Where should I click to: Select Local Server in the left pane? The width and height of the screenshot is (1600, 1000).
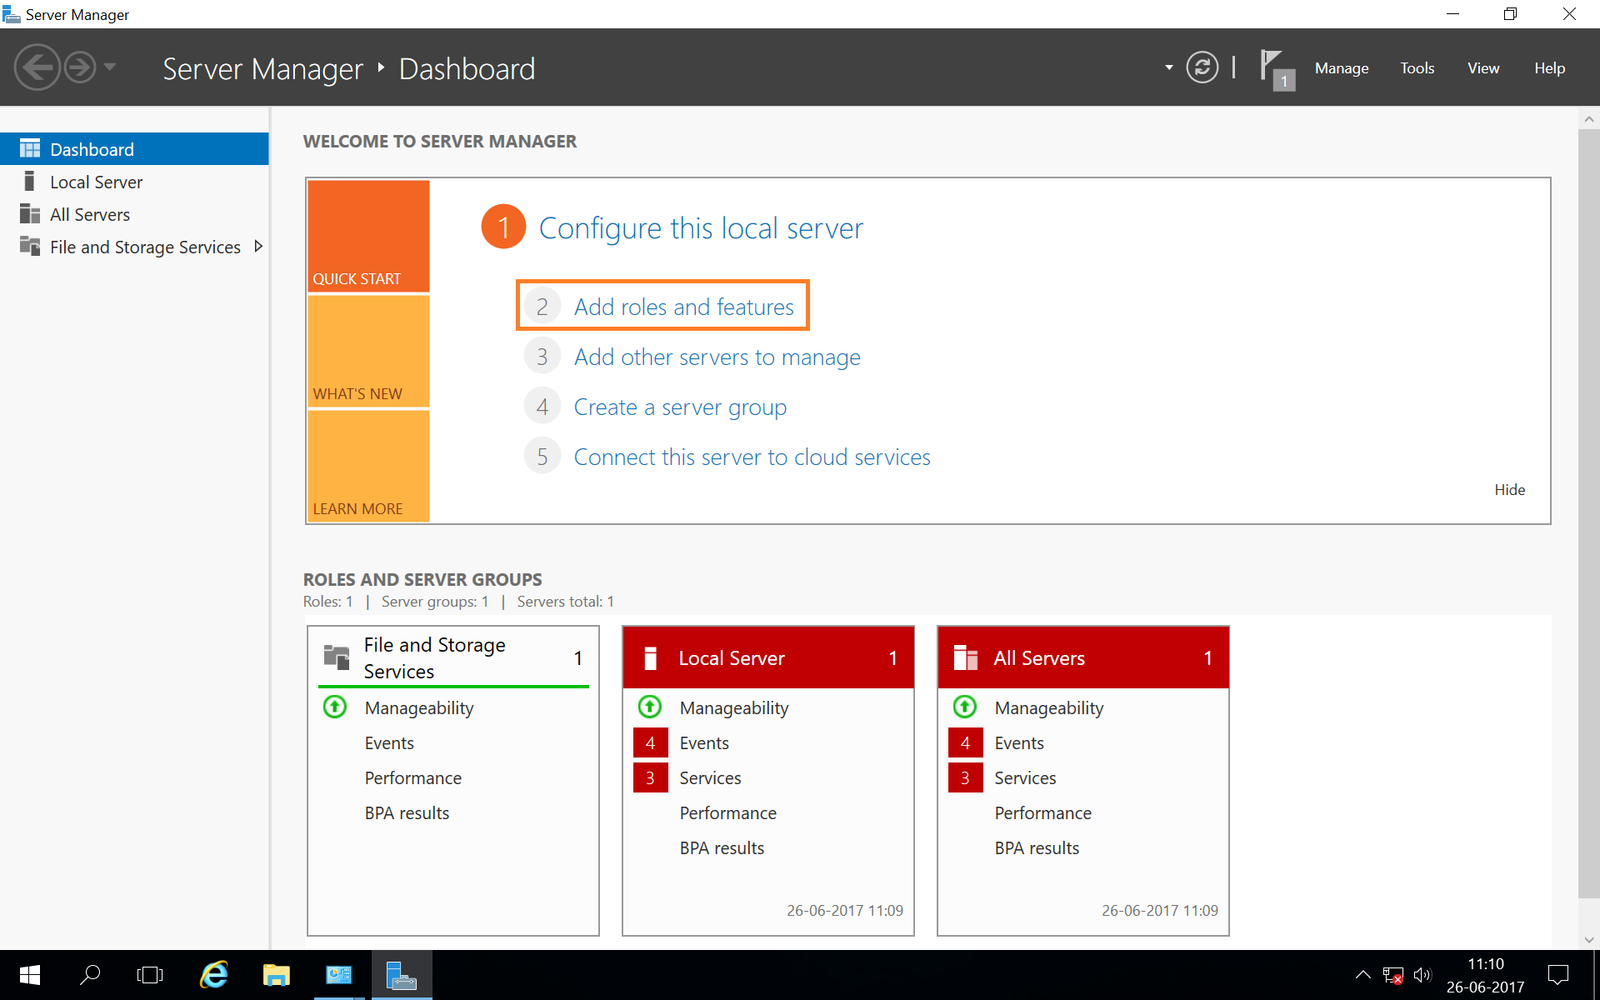click(134, 182)
